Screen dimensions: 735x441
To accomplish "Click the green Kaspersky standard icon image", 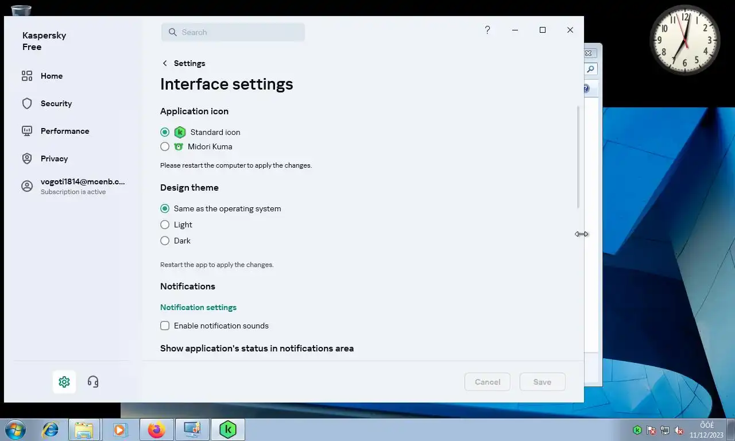I will click(180, 132).
